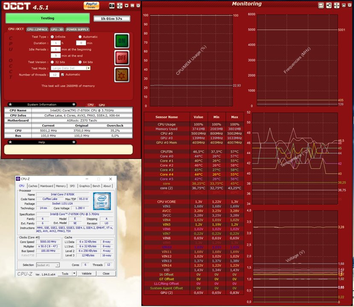Viewport: 354px width, 307px height.
Task: Open the Bench tab in CPU-Z
Action: pyautogui.click(x=96, y=186)
